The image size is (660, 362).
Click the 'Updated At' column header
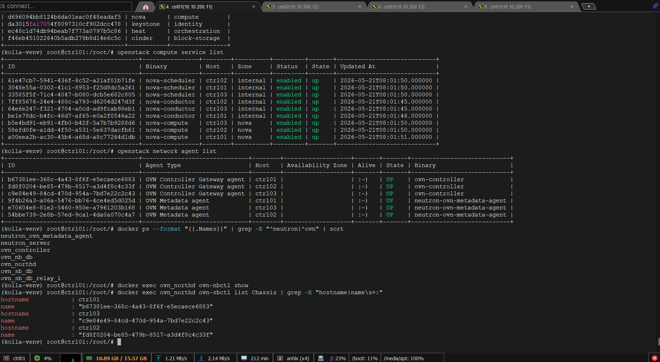tap(358, 66)
